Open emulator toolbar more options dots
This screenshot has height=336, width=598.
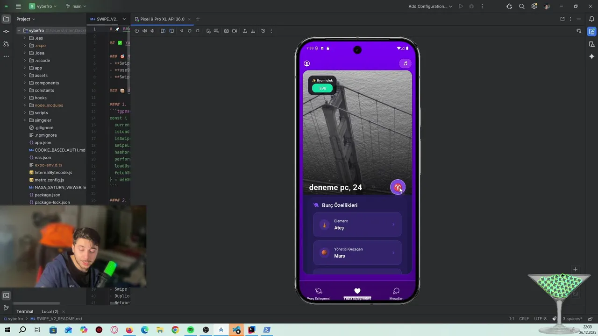coord(271,31)
